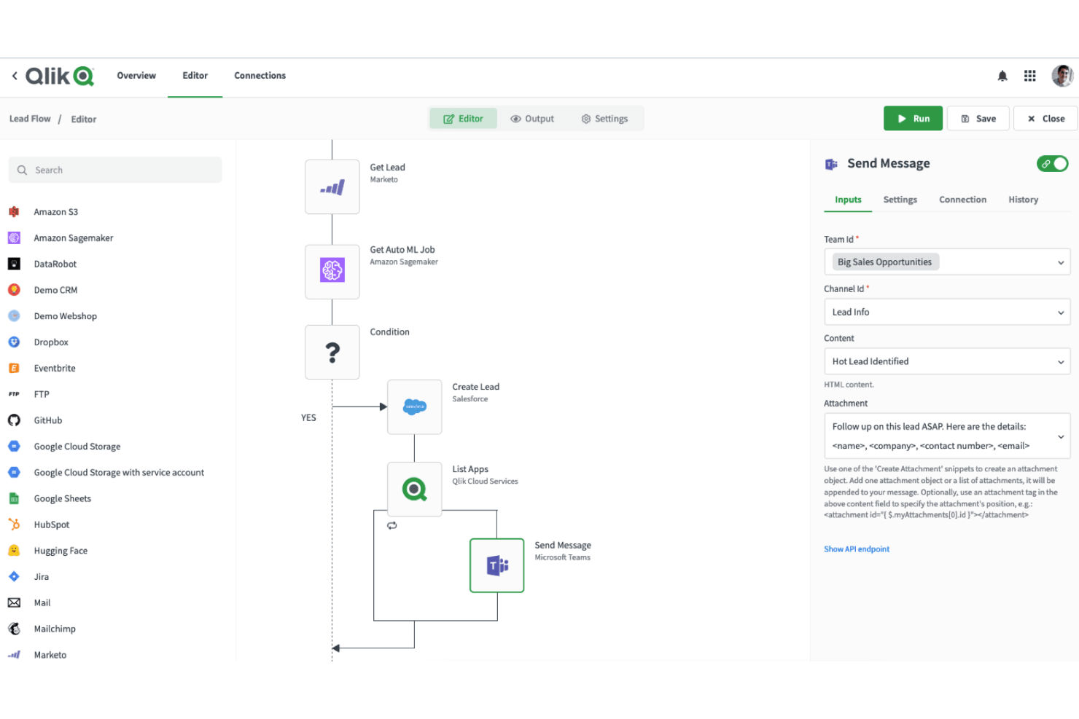
Task: Click the Demo CRM connector icon
Action: pyautogui.click(x=14, y=290)
